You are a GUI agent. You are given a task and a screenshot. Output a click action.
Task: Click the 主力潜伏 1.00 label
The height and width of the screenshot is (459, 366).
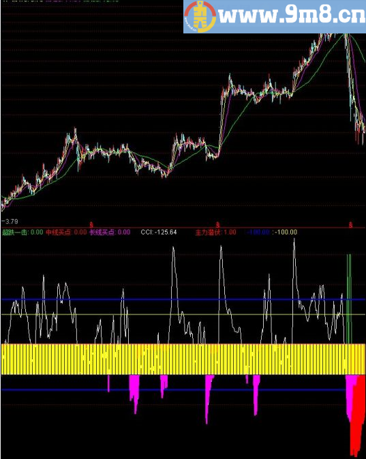click(215, 233)
